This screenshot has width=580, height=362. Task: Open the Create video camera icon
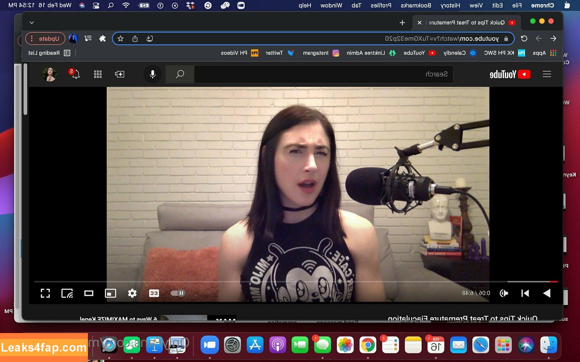coord(120,74)
